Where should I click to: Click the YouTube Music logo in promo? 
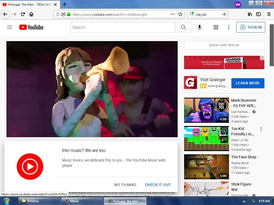click(30, 167)
